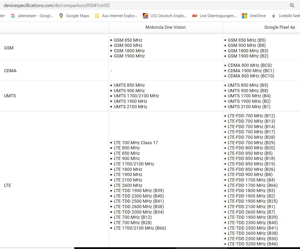Click "LTE-FDD 2600 MHz (B7)" entry

pyautogui.click(x=251, y=212)
